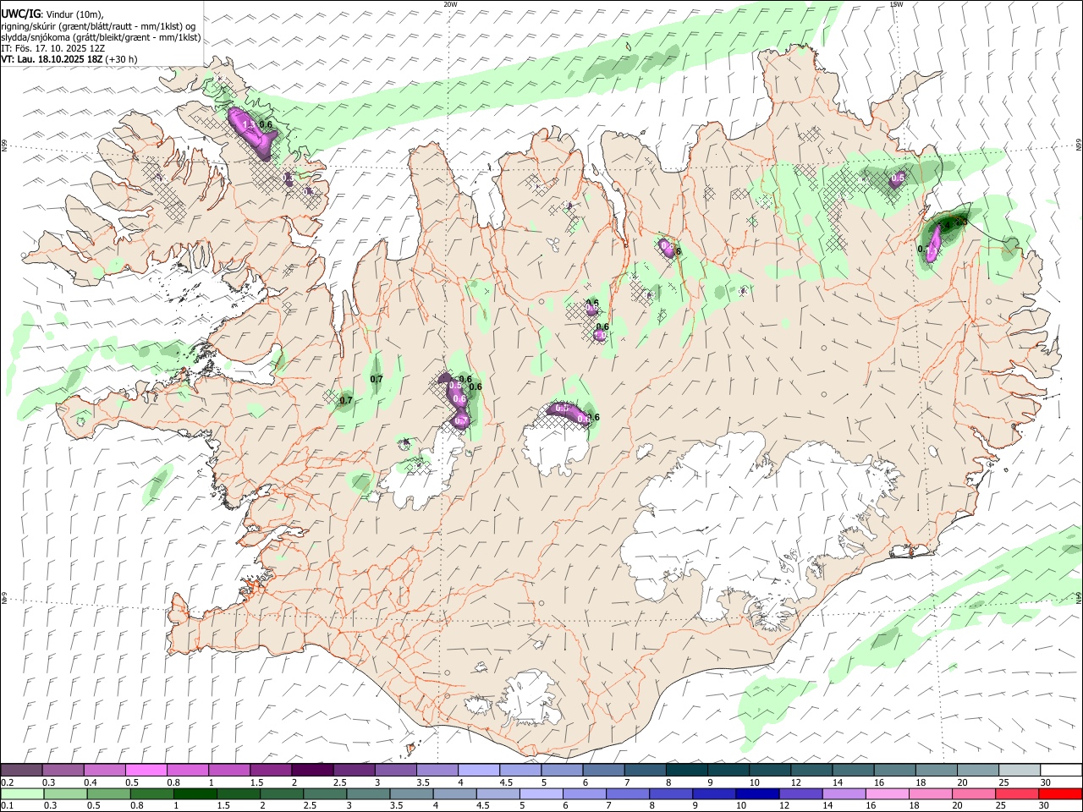This screenshot has height=812, width=1083.
Task: Pick the lilac rain swatch between 14 and 16
Action: tap(843, 793)
